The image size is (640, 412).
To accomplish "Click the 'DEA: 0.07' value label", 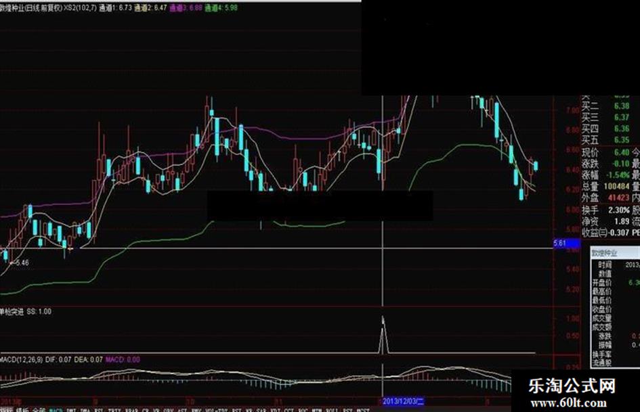I will coord(88,360).
